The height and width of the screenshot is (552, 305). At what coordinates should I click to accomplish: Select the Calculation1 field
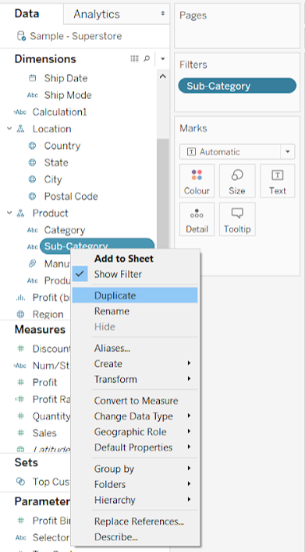tap(59, 112)
